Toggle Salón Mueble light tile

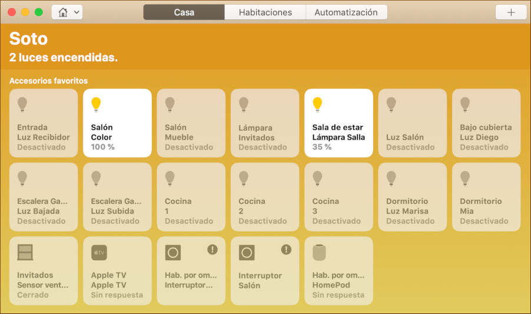point(191,123)
